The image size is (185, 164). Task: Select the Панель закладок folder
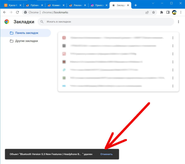point(26,33)
